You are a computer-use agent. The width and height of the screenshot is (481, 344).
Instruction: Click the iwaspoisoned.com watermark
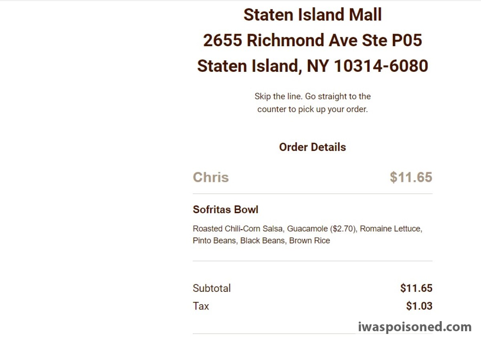click(x=415, y=327)
